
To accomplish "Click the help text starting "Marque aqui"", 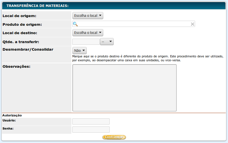I will 148,58.
